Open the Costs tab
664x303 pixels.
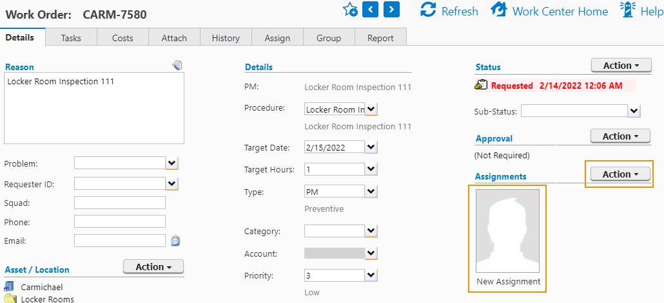(x=122, y=38)
